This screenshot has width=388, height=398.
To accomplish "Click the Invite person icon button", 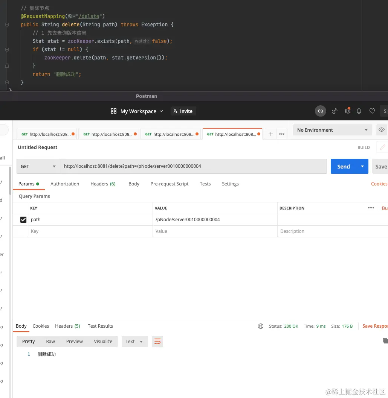I will tap(183, 111).
